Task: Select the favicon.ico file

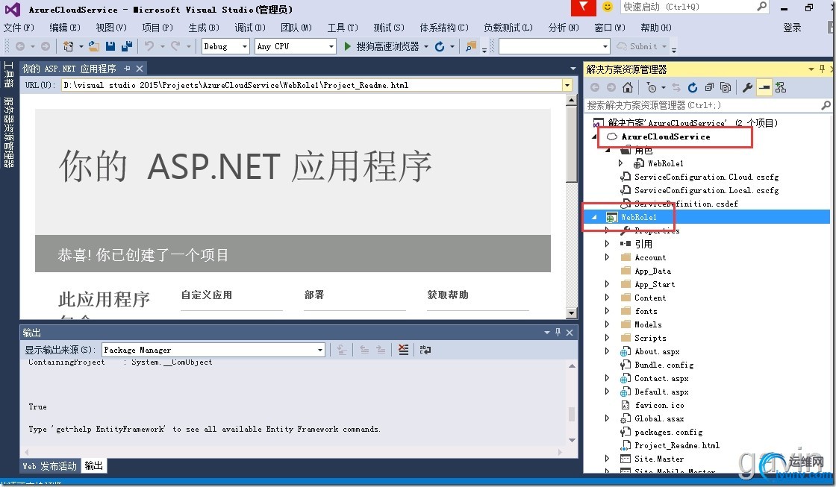Action: pyautogui.click(x=660, y=405)
